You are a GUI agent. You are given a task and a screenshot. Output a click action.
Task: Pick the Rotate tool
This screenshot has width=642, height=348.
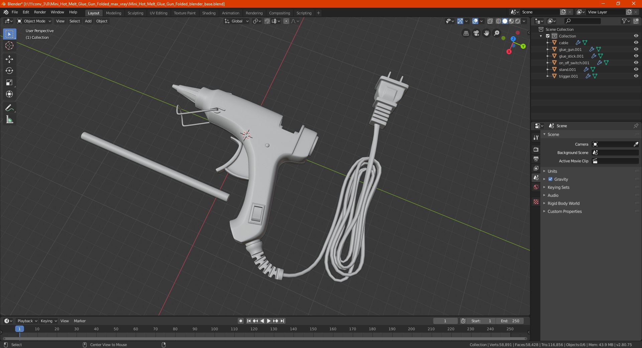(9, 71)
